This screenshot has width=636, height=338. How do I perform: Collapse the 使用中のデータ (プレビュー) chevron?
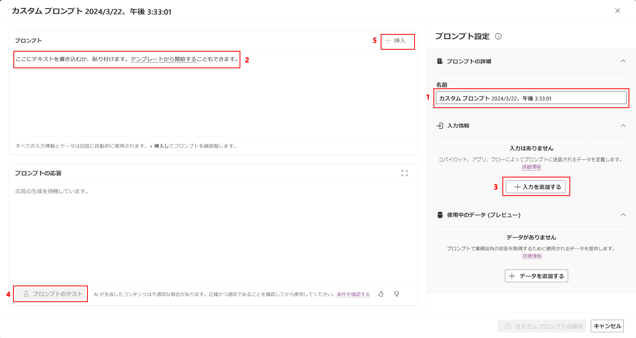[x=623, y=215]
